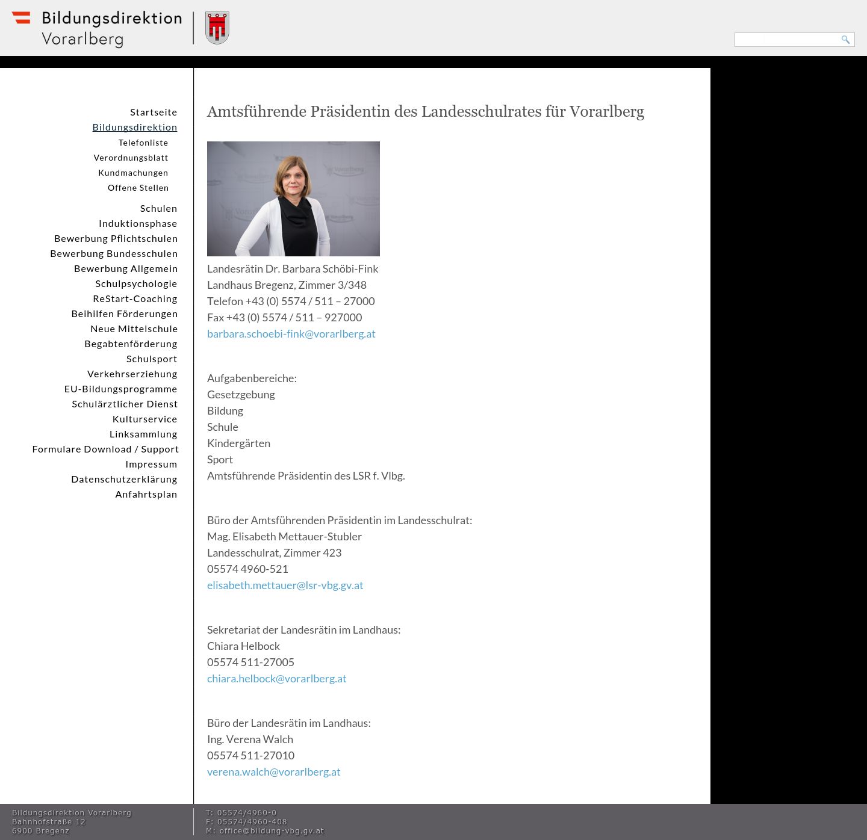
Task: Click 'Landhaus Bregenz, Zimmer 3/348' text
Action: [287, 285]
